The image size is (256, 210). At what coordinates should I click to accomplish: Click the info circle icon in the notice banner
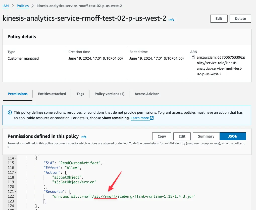pos(10,112)
